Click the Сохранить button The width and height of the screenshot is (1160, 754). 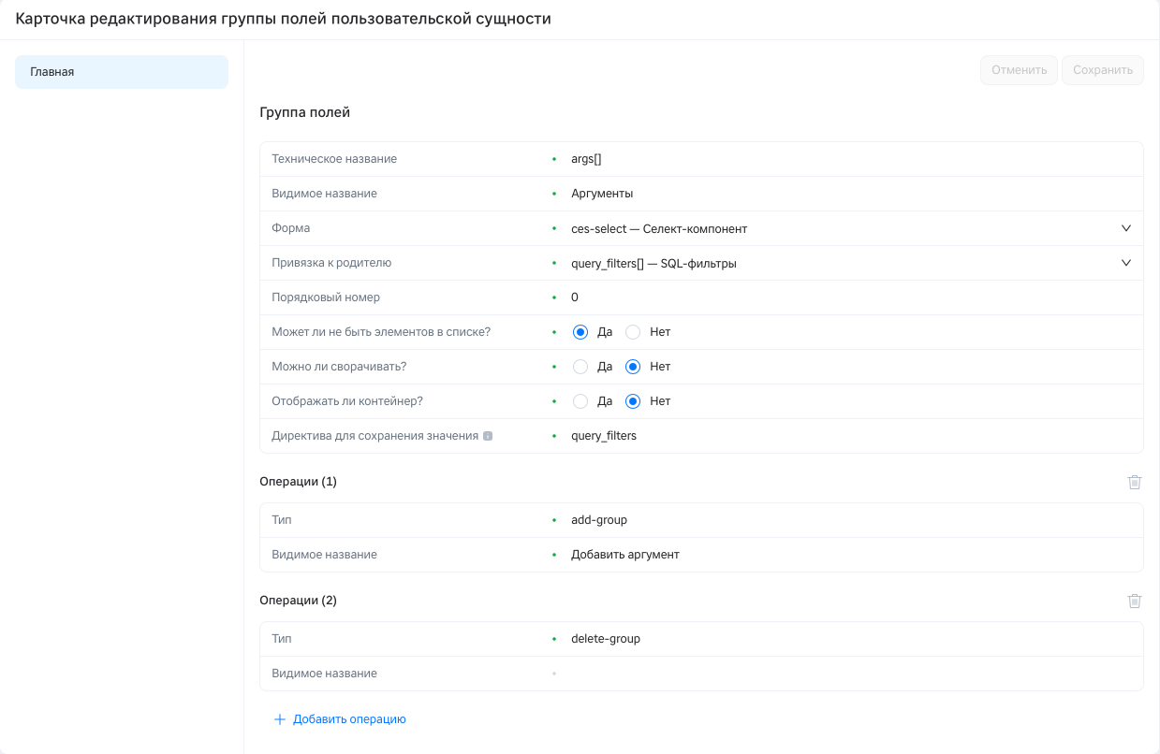click(x=1103, y=70)
